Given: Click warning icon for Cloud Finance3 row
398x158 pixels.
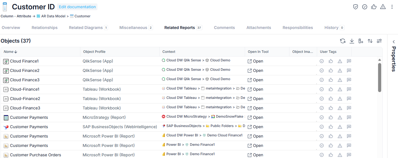Looking at the screenshot, I should point(340,80).
